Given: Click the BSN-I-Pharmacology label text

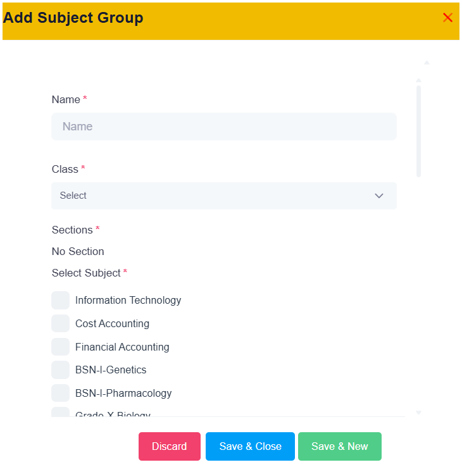Looking at the screenshot, I should 123,393.
